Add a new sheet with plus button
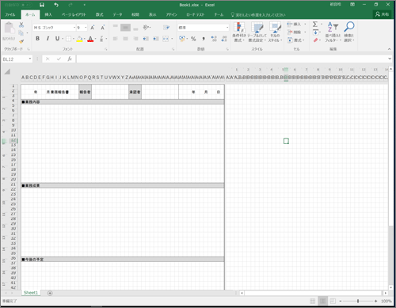396x308 pixels. pyautogui.click(x=50, y=293)
